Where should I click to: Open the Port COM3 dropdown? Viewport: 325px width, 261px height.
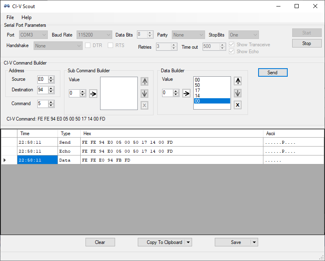click(33, 35)
